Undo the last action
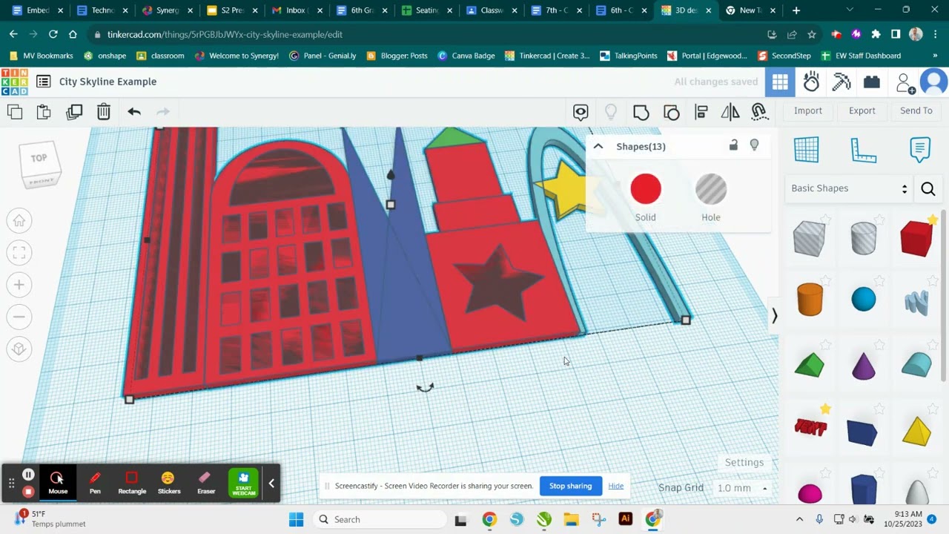949x534 pixels. tap(134, 112)
